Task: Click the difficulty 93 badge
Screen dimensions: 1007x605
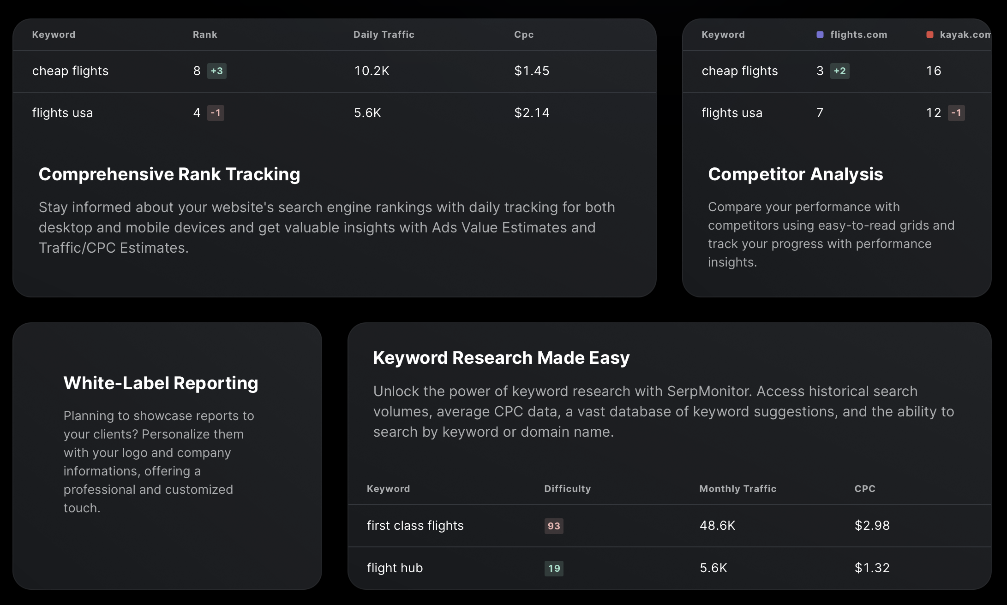Action: click(x=553, y=526)
